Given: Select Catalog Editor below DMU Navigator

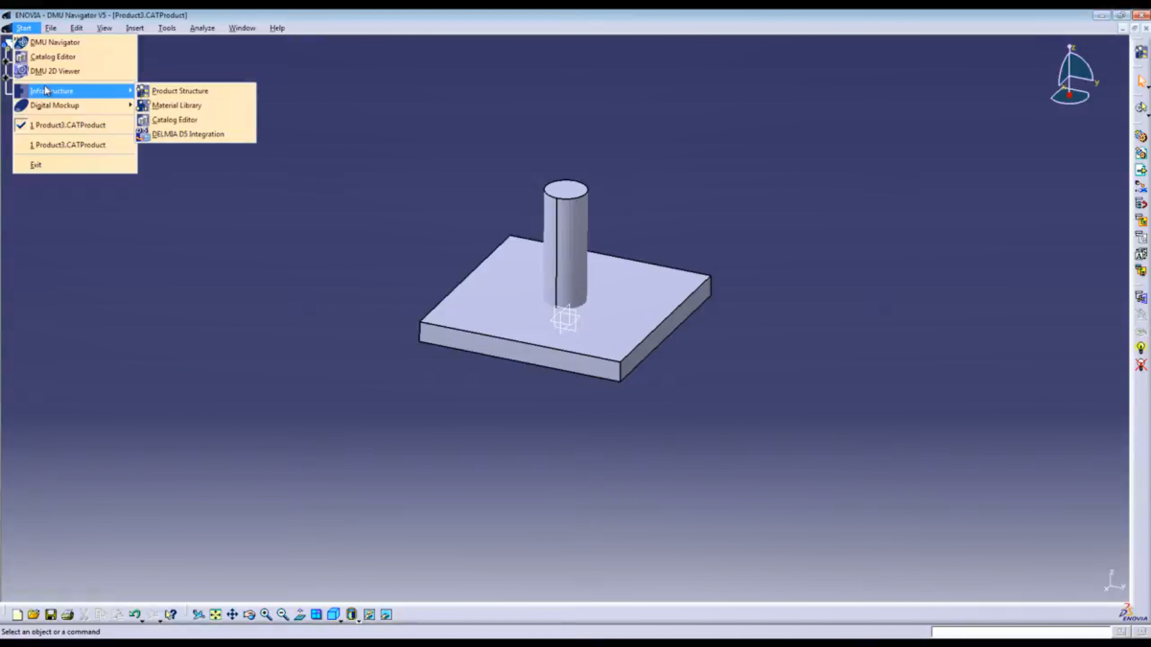Looking at the screenshot, I should [75, 57].
